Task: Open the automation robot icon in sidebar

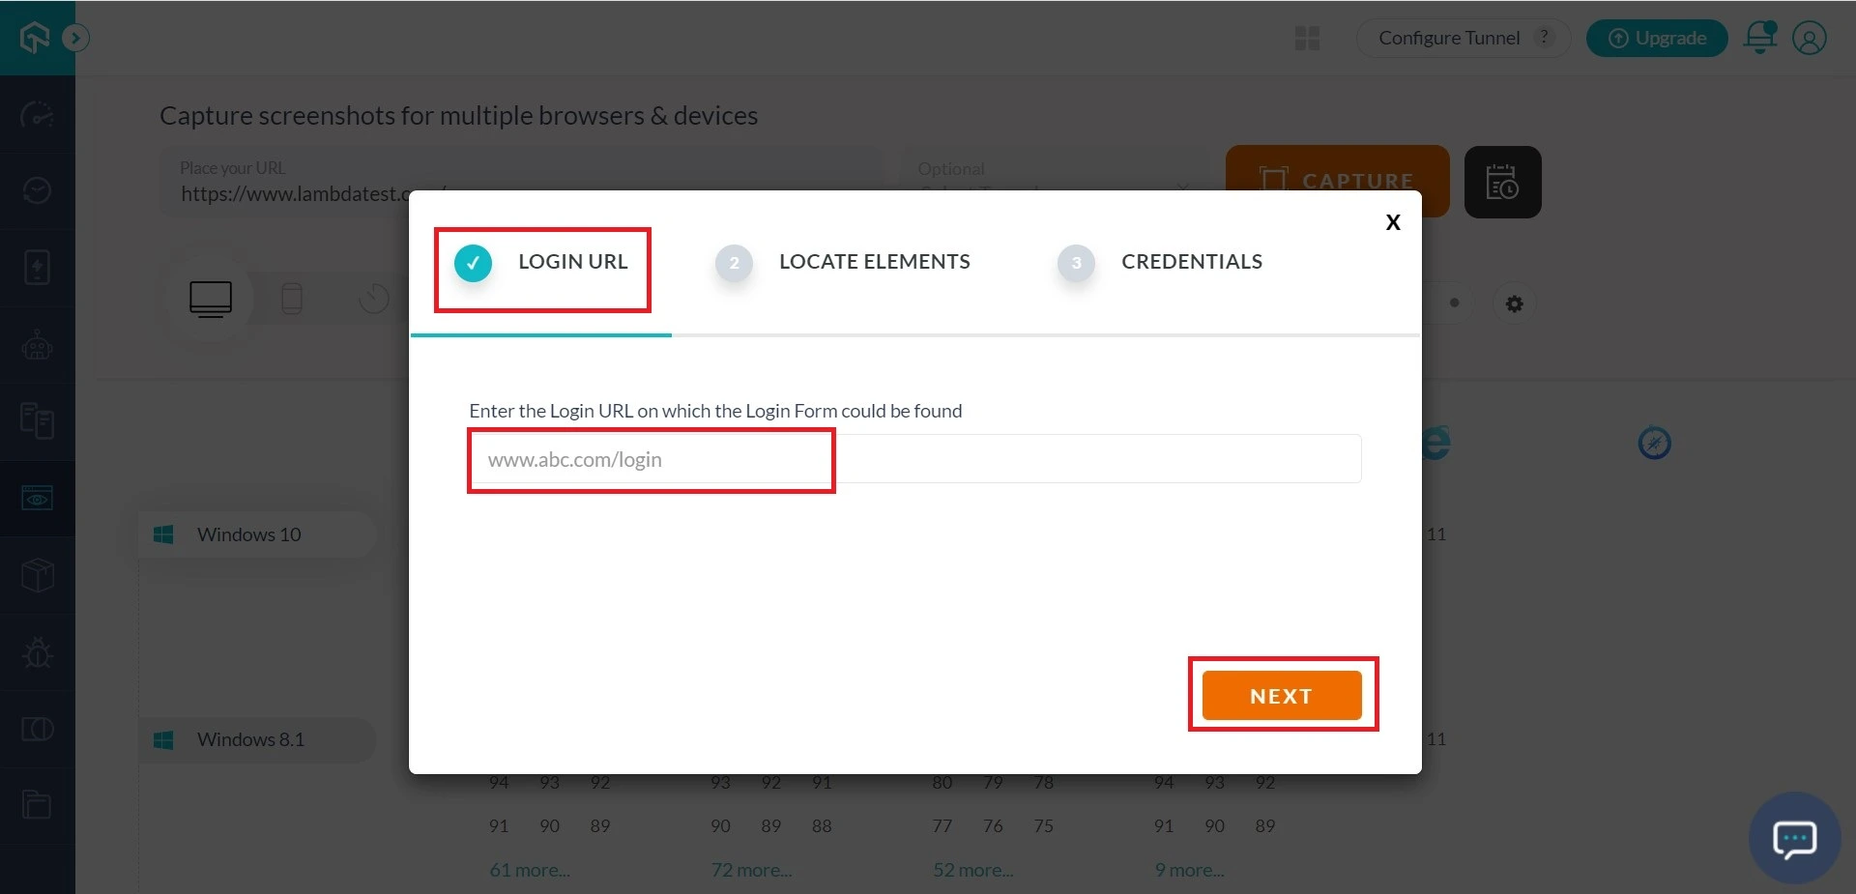Action: pyautogui.click(x=37, y=345)
